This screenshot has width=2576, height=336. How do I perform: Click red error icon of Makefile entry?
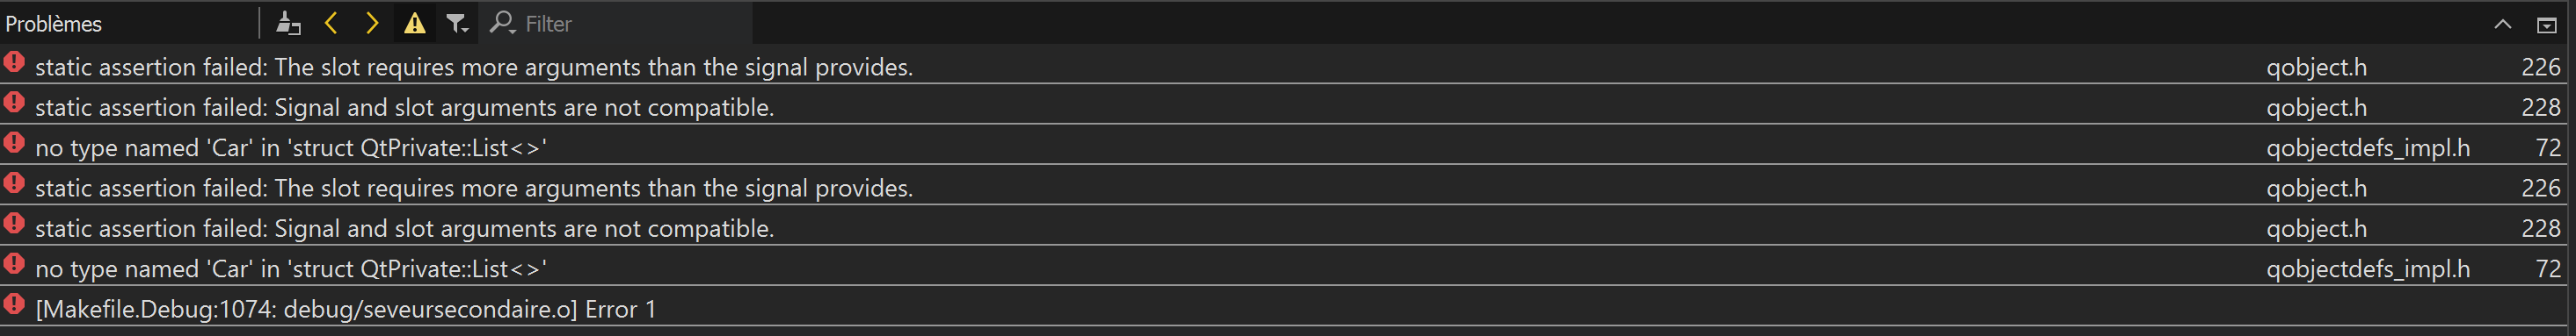14,303
